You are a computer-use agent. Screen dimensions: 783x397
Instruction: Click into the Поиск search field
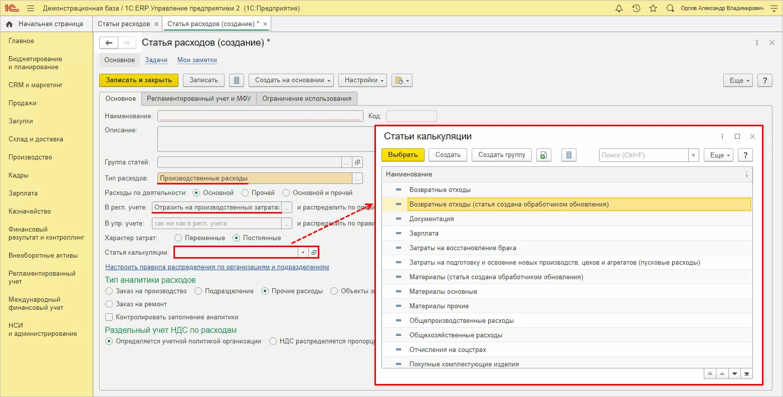point(643,155)
